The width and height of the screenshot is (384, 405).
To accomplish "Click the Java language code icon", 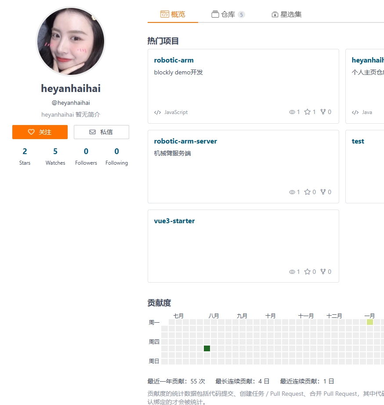I will tap(355, 112).
